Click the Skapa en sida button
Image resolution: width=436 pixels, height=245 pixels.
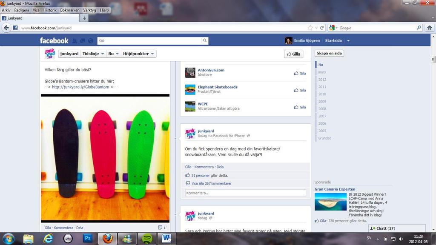pyautogui.click(x=329, y=53)
